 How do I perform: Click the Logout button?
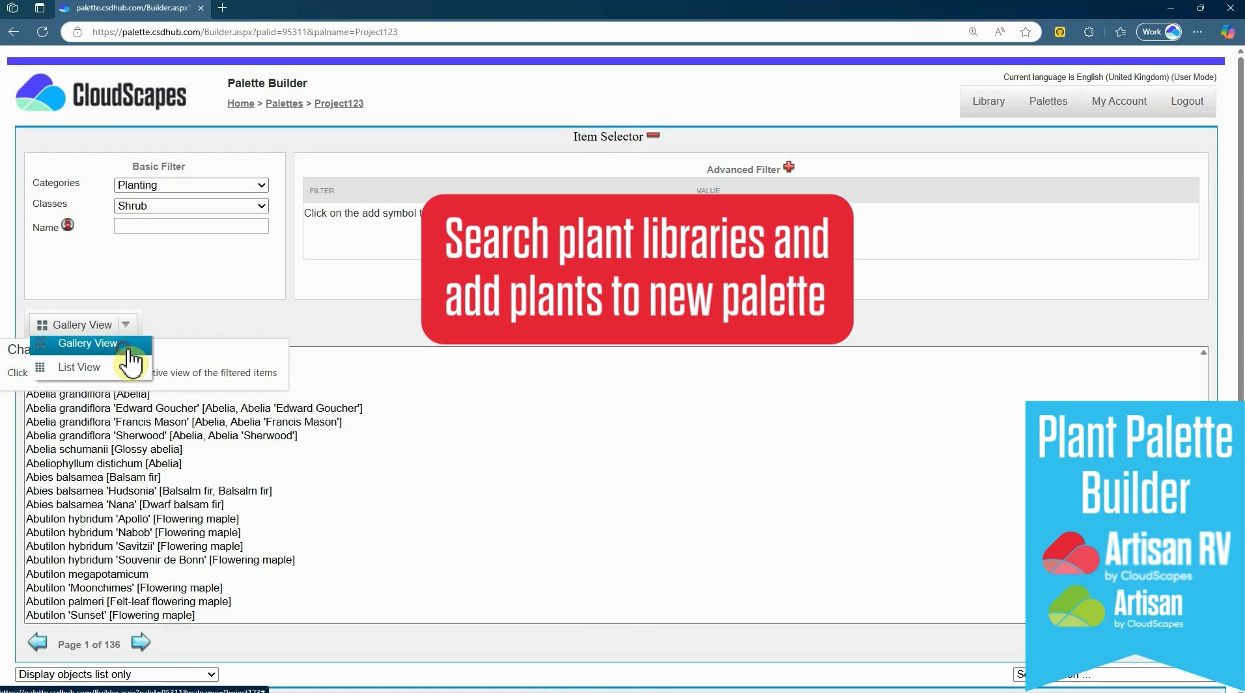click(1186, 102)
